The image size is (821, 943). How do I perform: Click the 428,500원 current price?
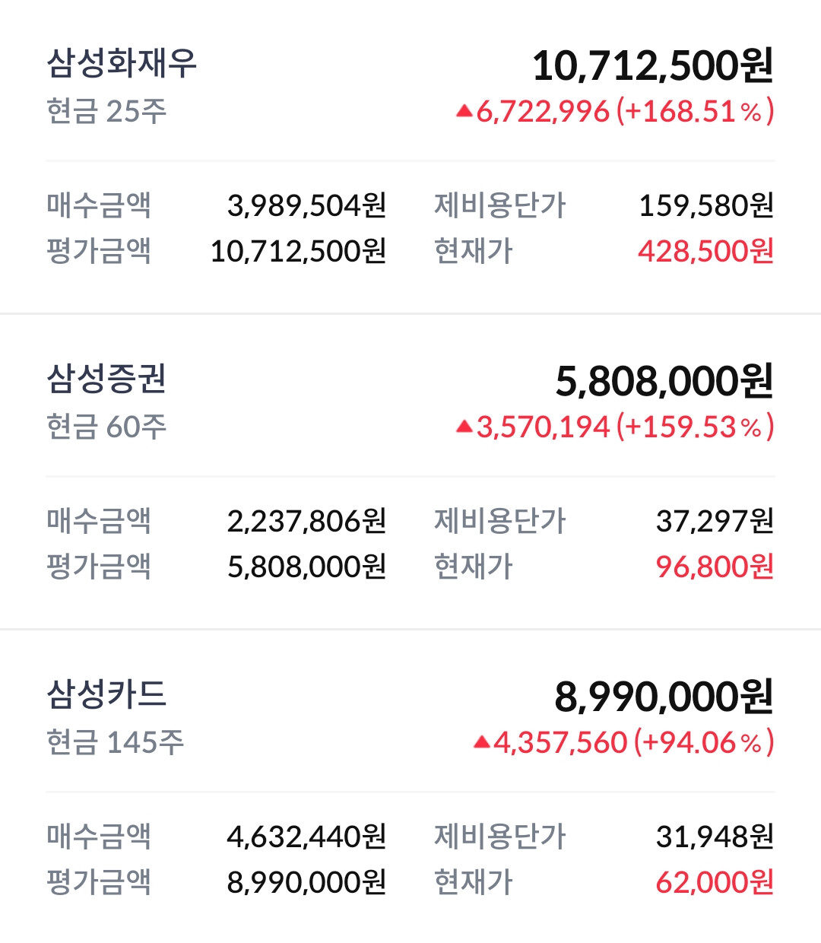[705, 251]
